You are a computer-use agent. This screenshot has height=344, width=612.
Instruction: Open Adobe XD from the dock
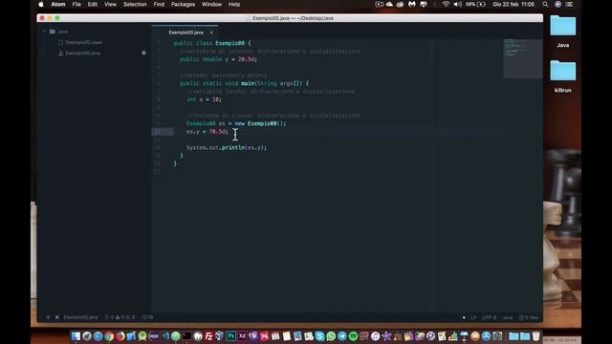point(242,335)
